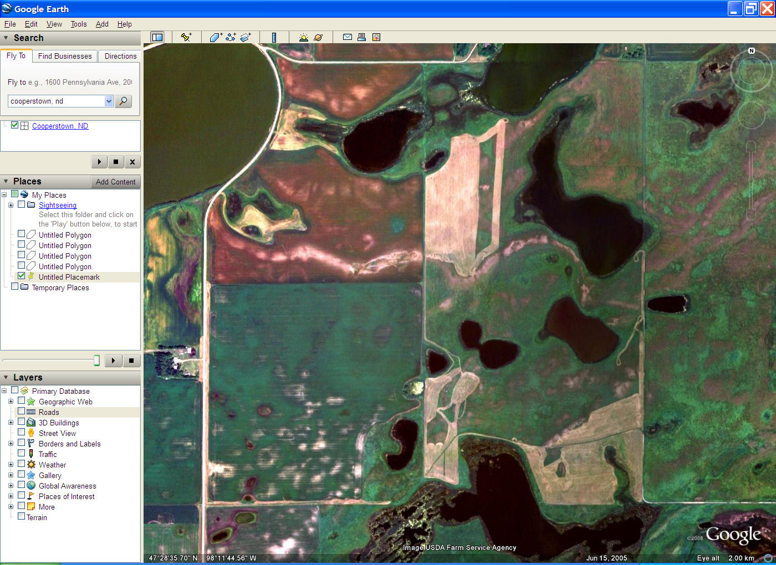The height and width of the screenshot is (565, 776).
Task: Click the search magnifying glass button
Action: coord(123,101)
